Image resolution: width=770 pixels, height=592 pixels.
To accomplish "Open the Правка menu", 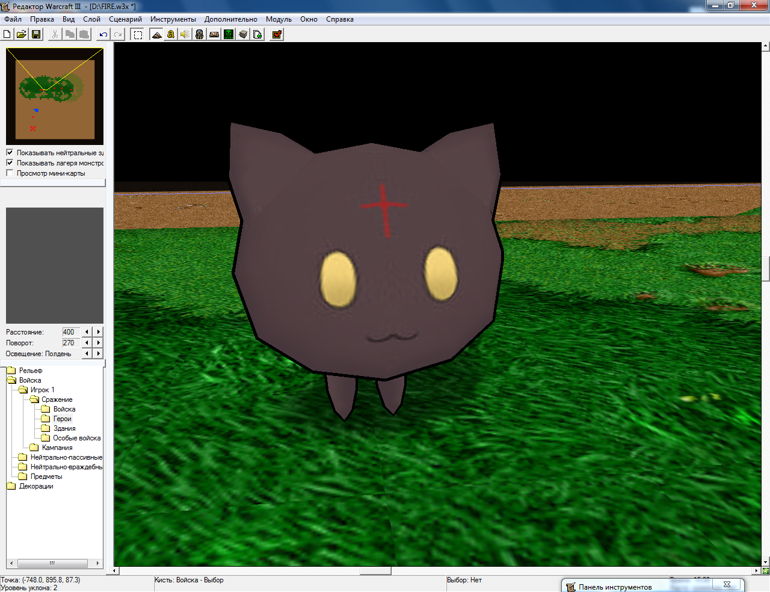I will pyautogui.click(x=42, y=19).
